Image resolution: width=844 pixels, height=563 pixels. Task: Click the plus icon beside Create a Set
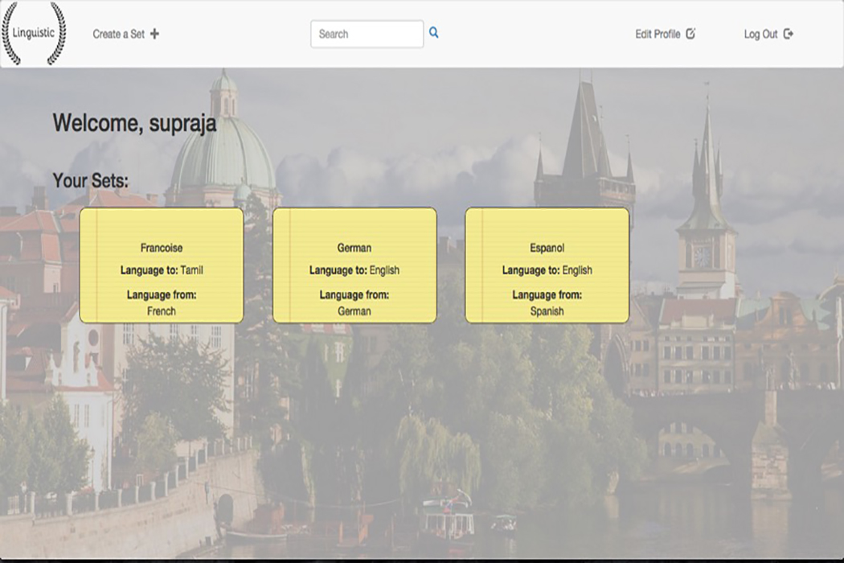point(155,34)
